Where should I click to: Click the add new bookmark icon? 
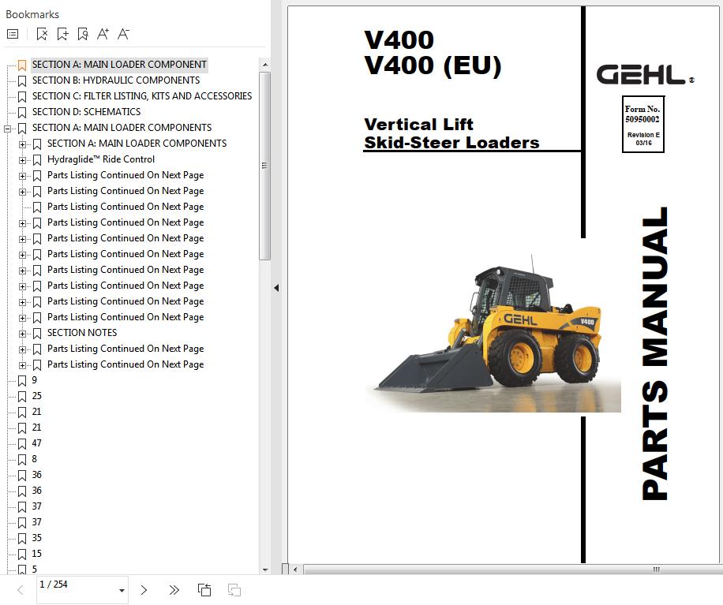click(62, 34)
